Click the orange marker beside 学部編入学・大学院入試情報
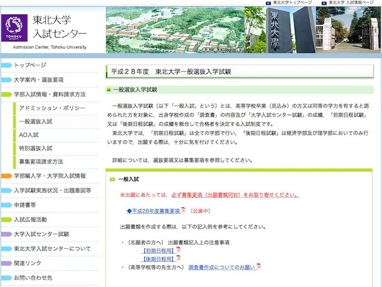Viewport: 382px width, 287px height. [7, 176]
